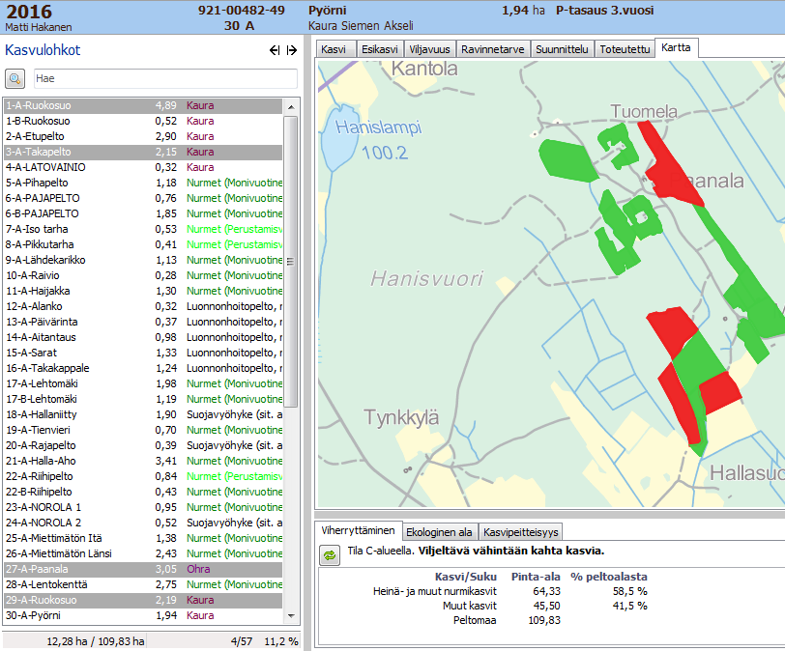
Task: Select field row 11-A-Haijakka
Action: 143,292
